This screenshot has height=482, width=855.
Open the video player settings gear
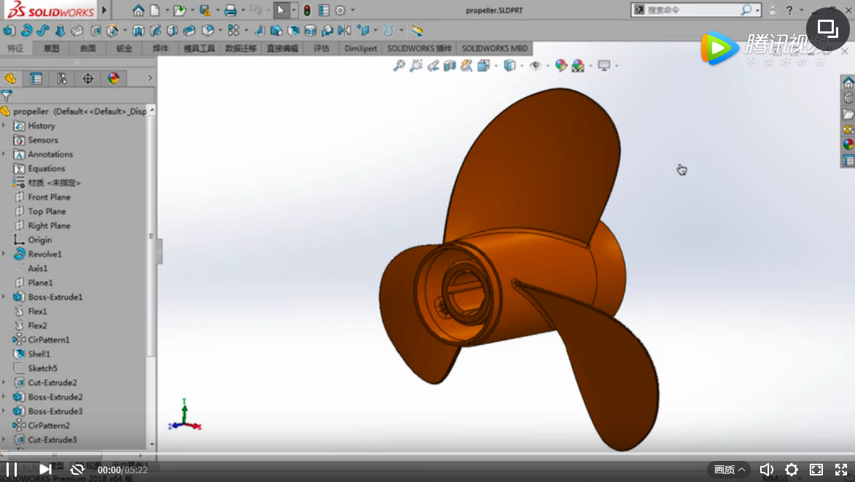coord(792,470)
